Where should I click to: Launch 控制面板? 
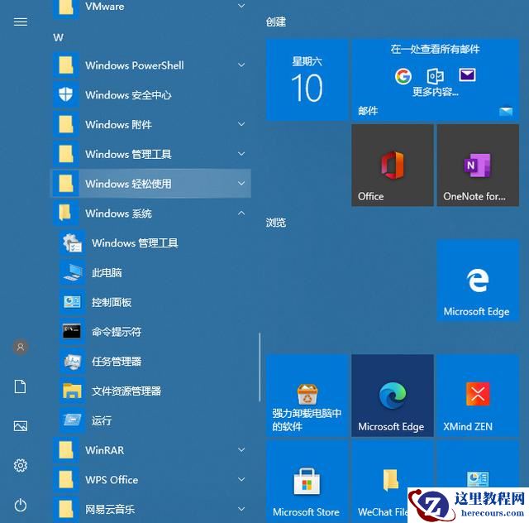point(151,302)
